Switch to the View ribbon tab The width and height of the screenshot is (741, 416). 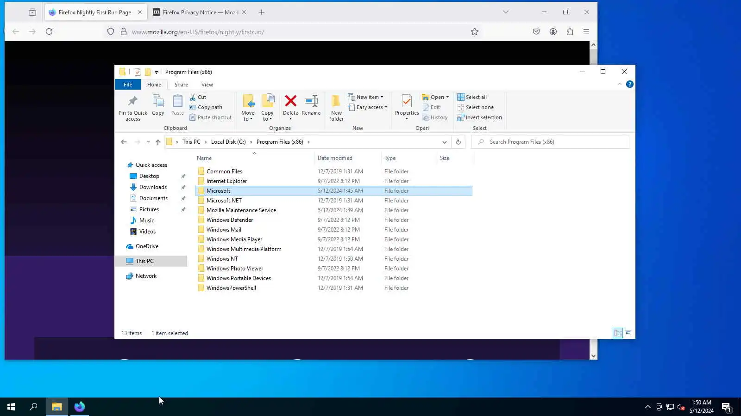pyautogui.click(x=207, y=85)
